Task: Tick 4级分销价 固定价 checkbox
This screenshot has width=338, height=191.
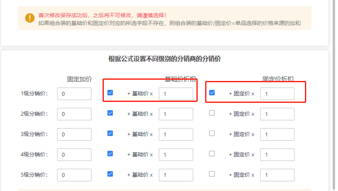Action: coord(212,153)
